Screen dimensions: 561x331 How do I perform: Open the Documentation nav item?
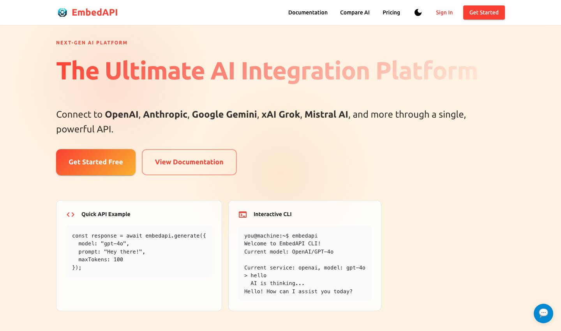pyautogui.click(x=308, y=12)
